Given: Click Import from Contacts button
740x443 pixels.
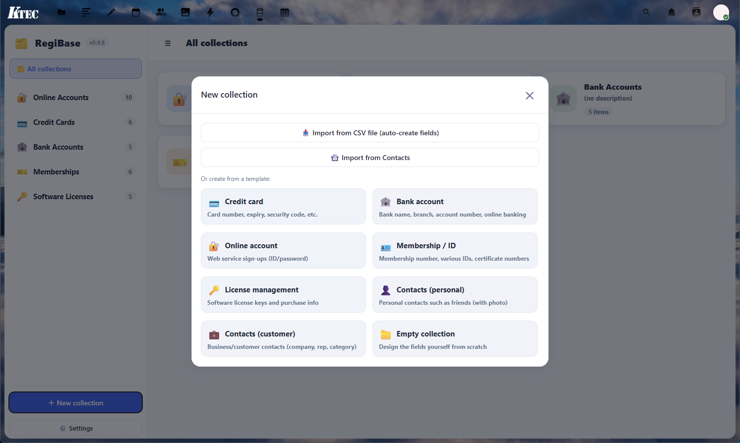Looking at the screenshot, I should tap(370, 158).
